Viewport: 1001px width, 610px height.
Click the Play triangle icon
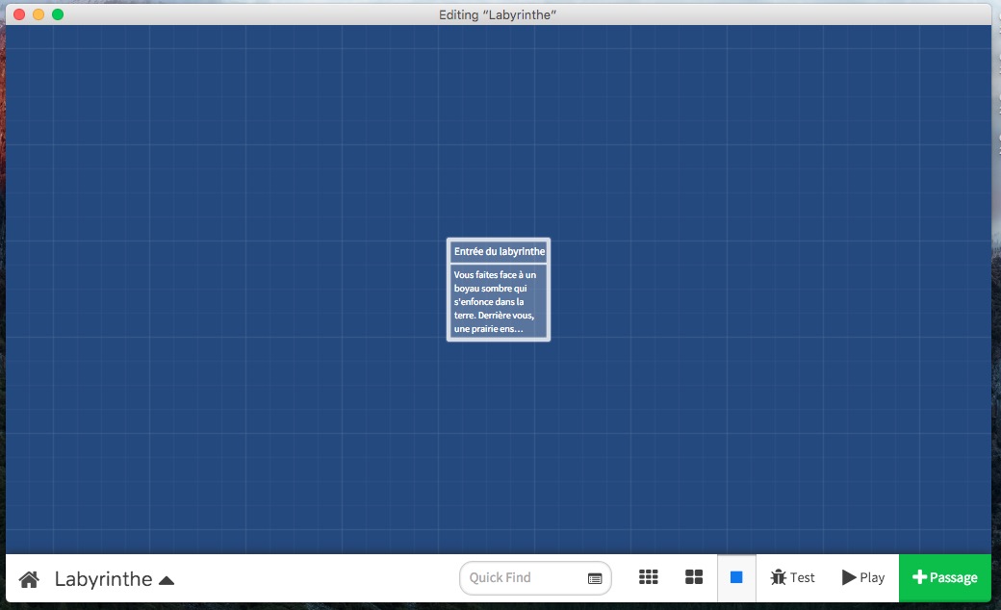848,577
